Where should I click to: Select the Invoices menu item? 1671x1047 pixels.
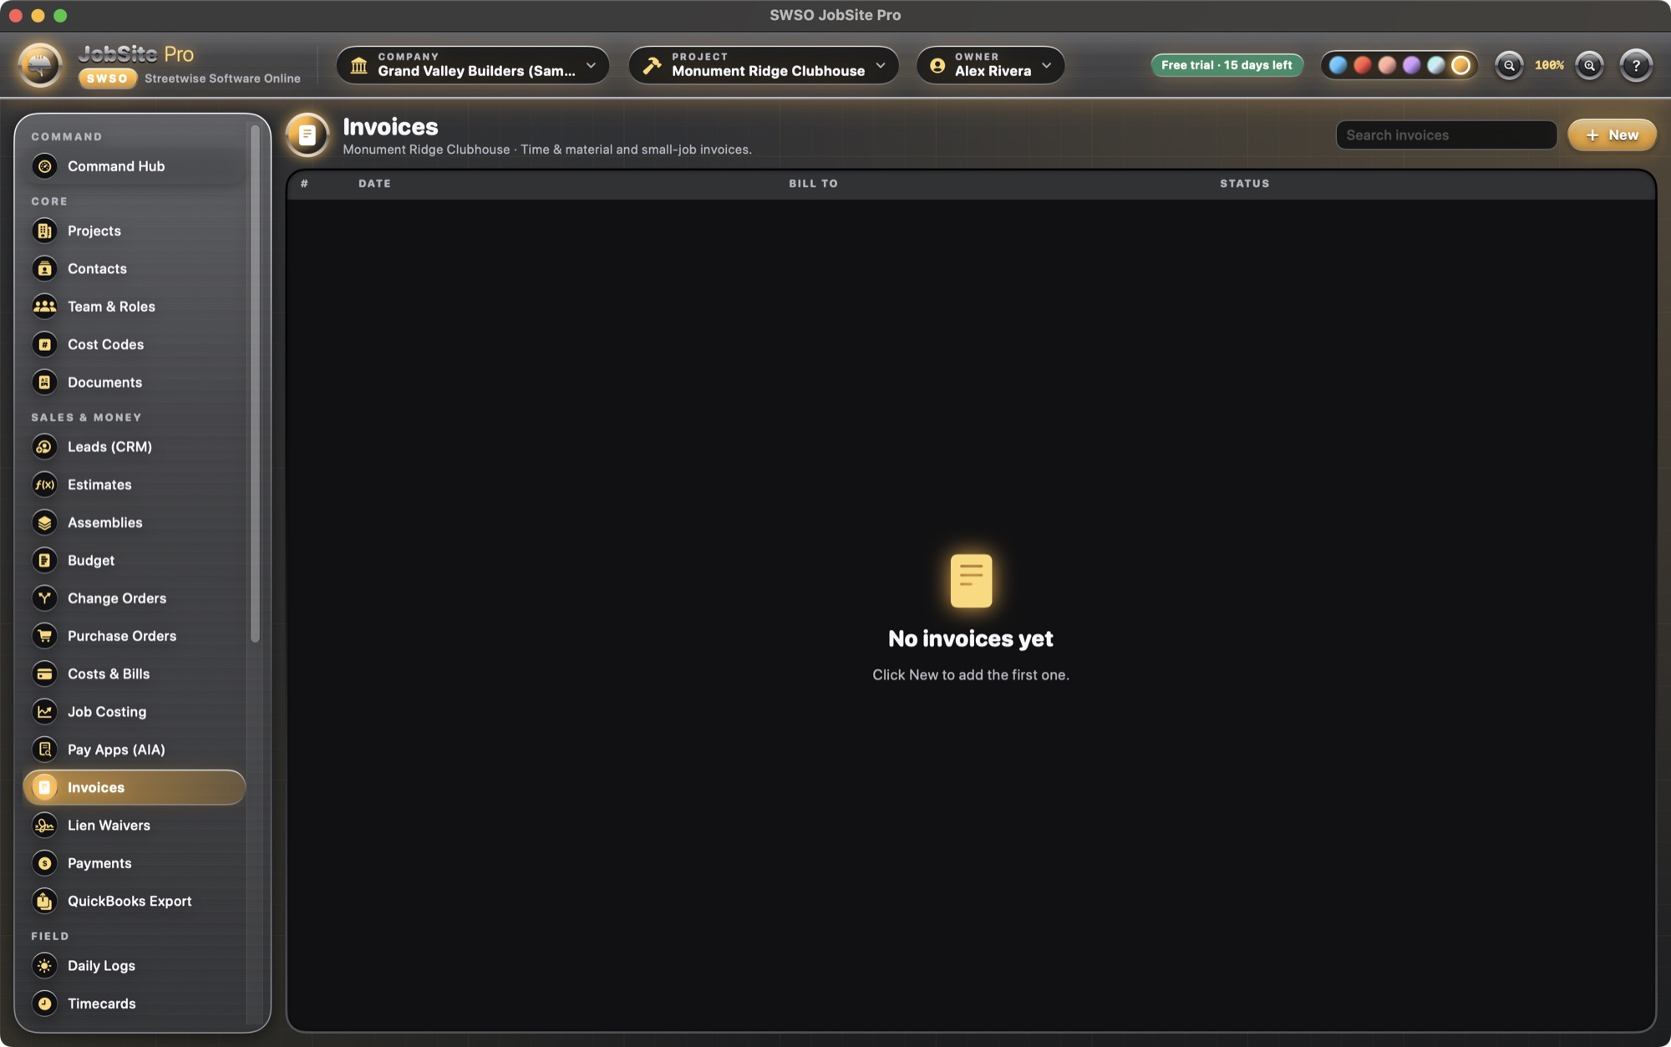tap(135, 787)
